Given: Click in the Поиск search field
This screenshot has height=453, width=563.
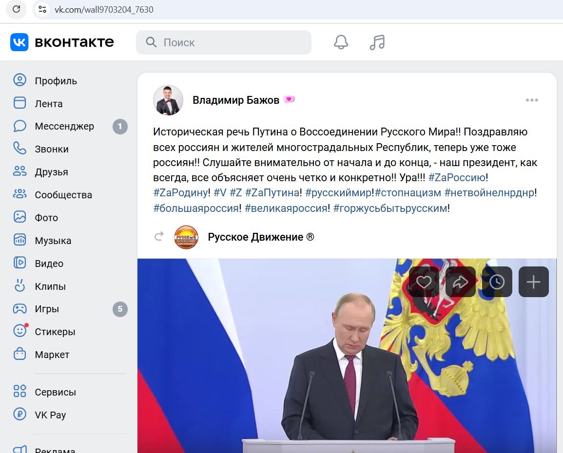Looking at the screenshot, I should tap(224, 42).
